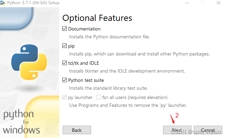
Task: Click the 'Use Programs and Features' description text
Action: pos(128,105)
